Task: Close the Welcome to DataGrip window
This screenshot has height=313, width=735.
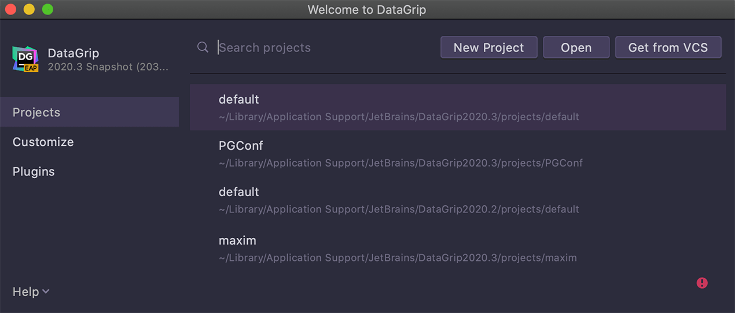Action: click(x=11, y=9)
